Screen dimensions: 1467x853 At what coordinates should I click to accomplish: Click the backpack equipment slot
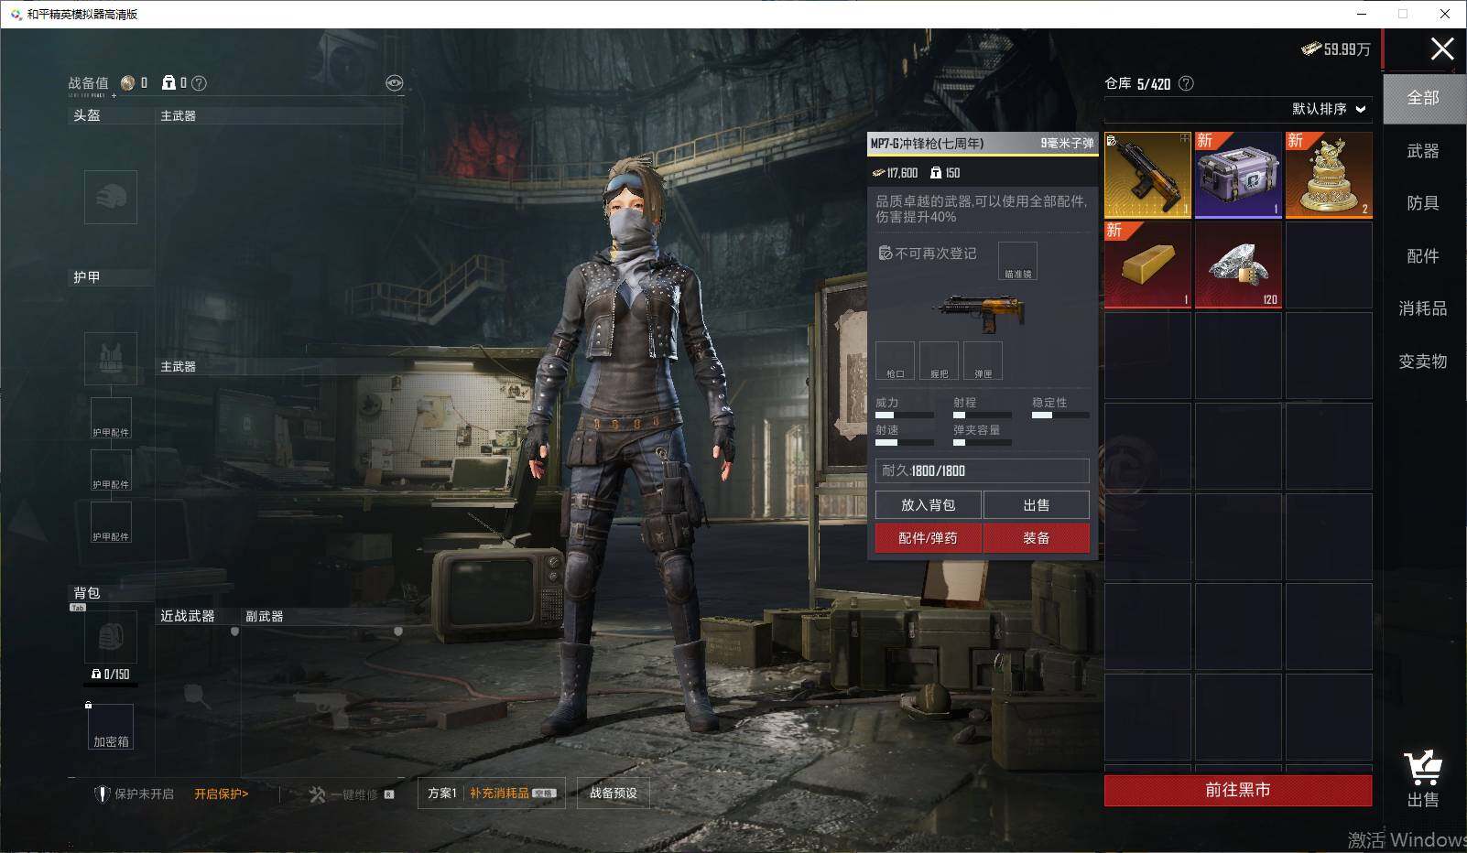click(111, 637)
